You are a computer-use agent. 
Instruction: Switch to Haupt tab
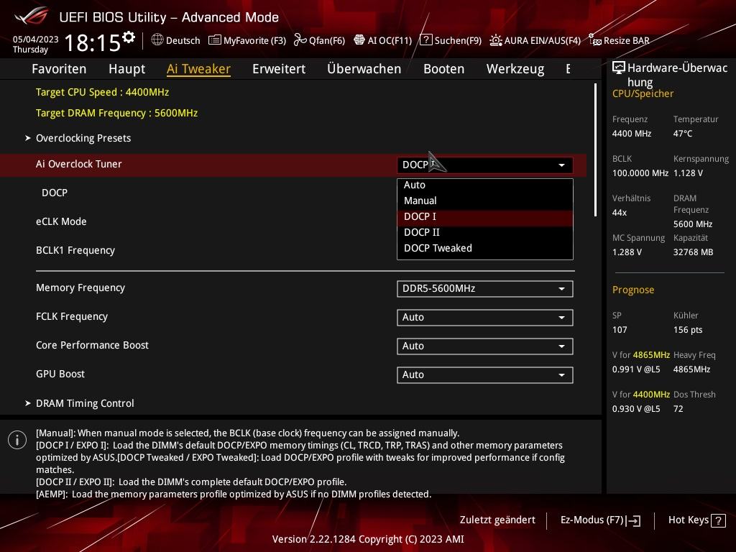pos(126,69)
